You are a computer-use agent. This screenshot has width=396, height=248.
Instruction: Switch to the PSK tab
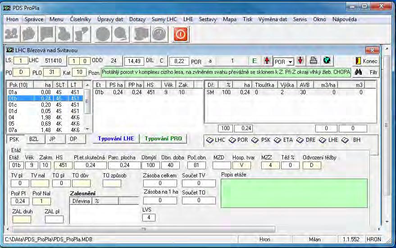(x=14, y=139)
